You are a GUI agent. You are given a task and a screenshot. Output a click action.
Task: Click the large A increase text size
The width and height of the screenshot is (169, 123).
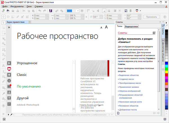click(x=106, y=27)
